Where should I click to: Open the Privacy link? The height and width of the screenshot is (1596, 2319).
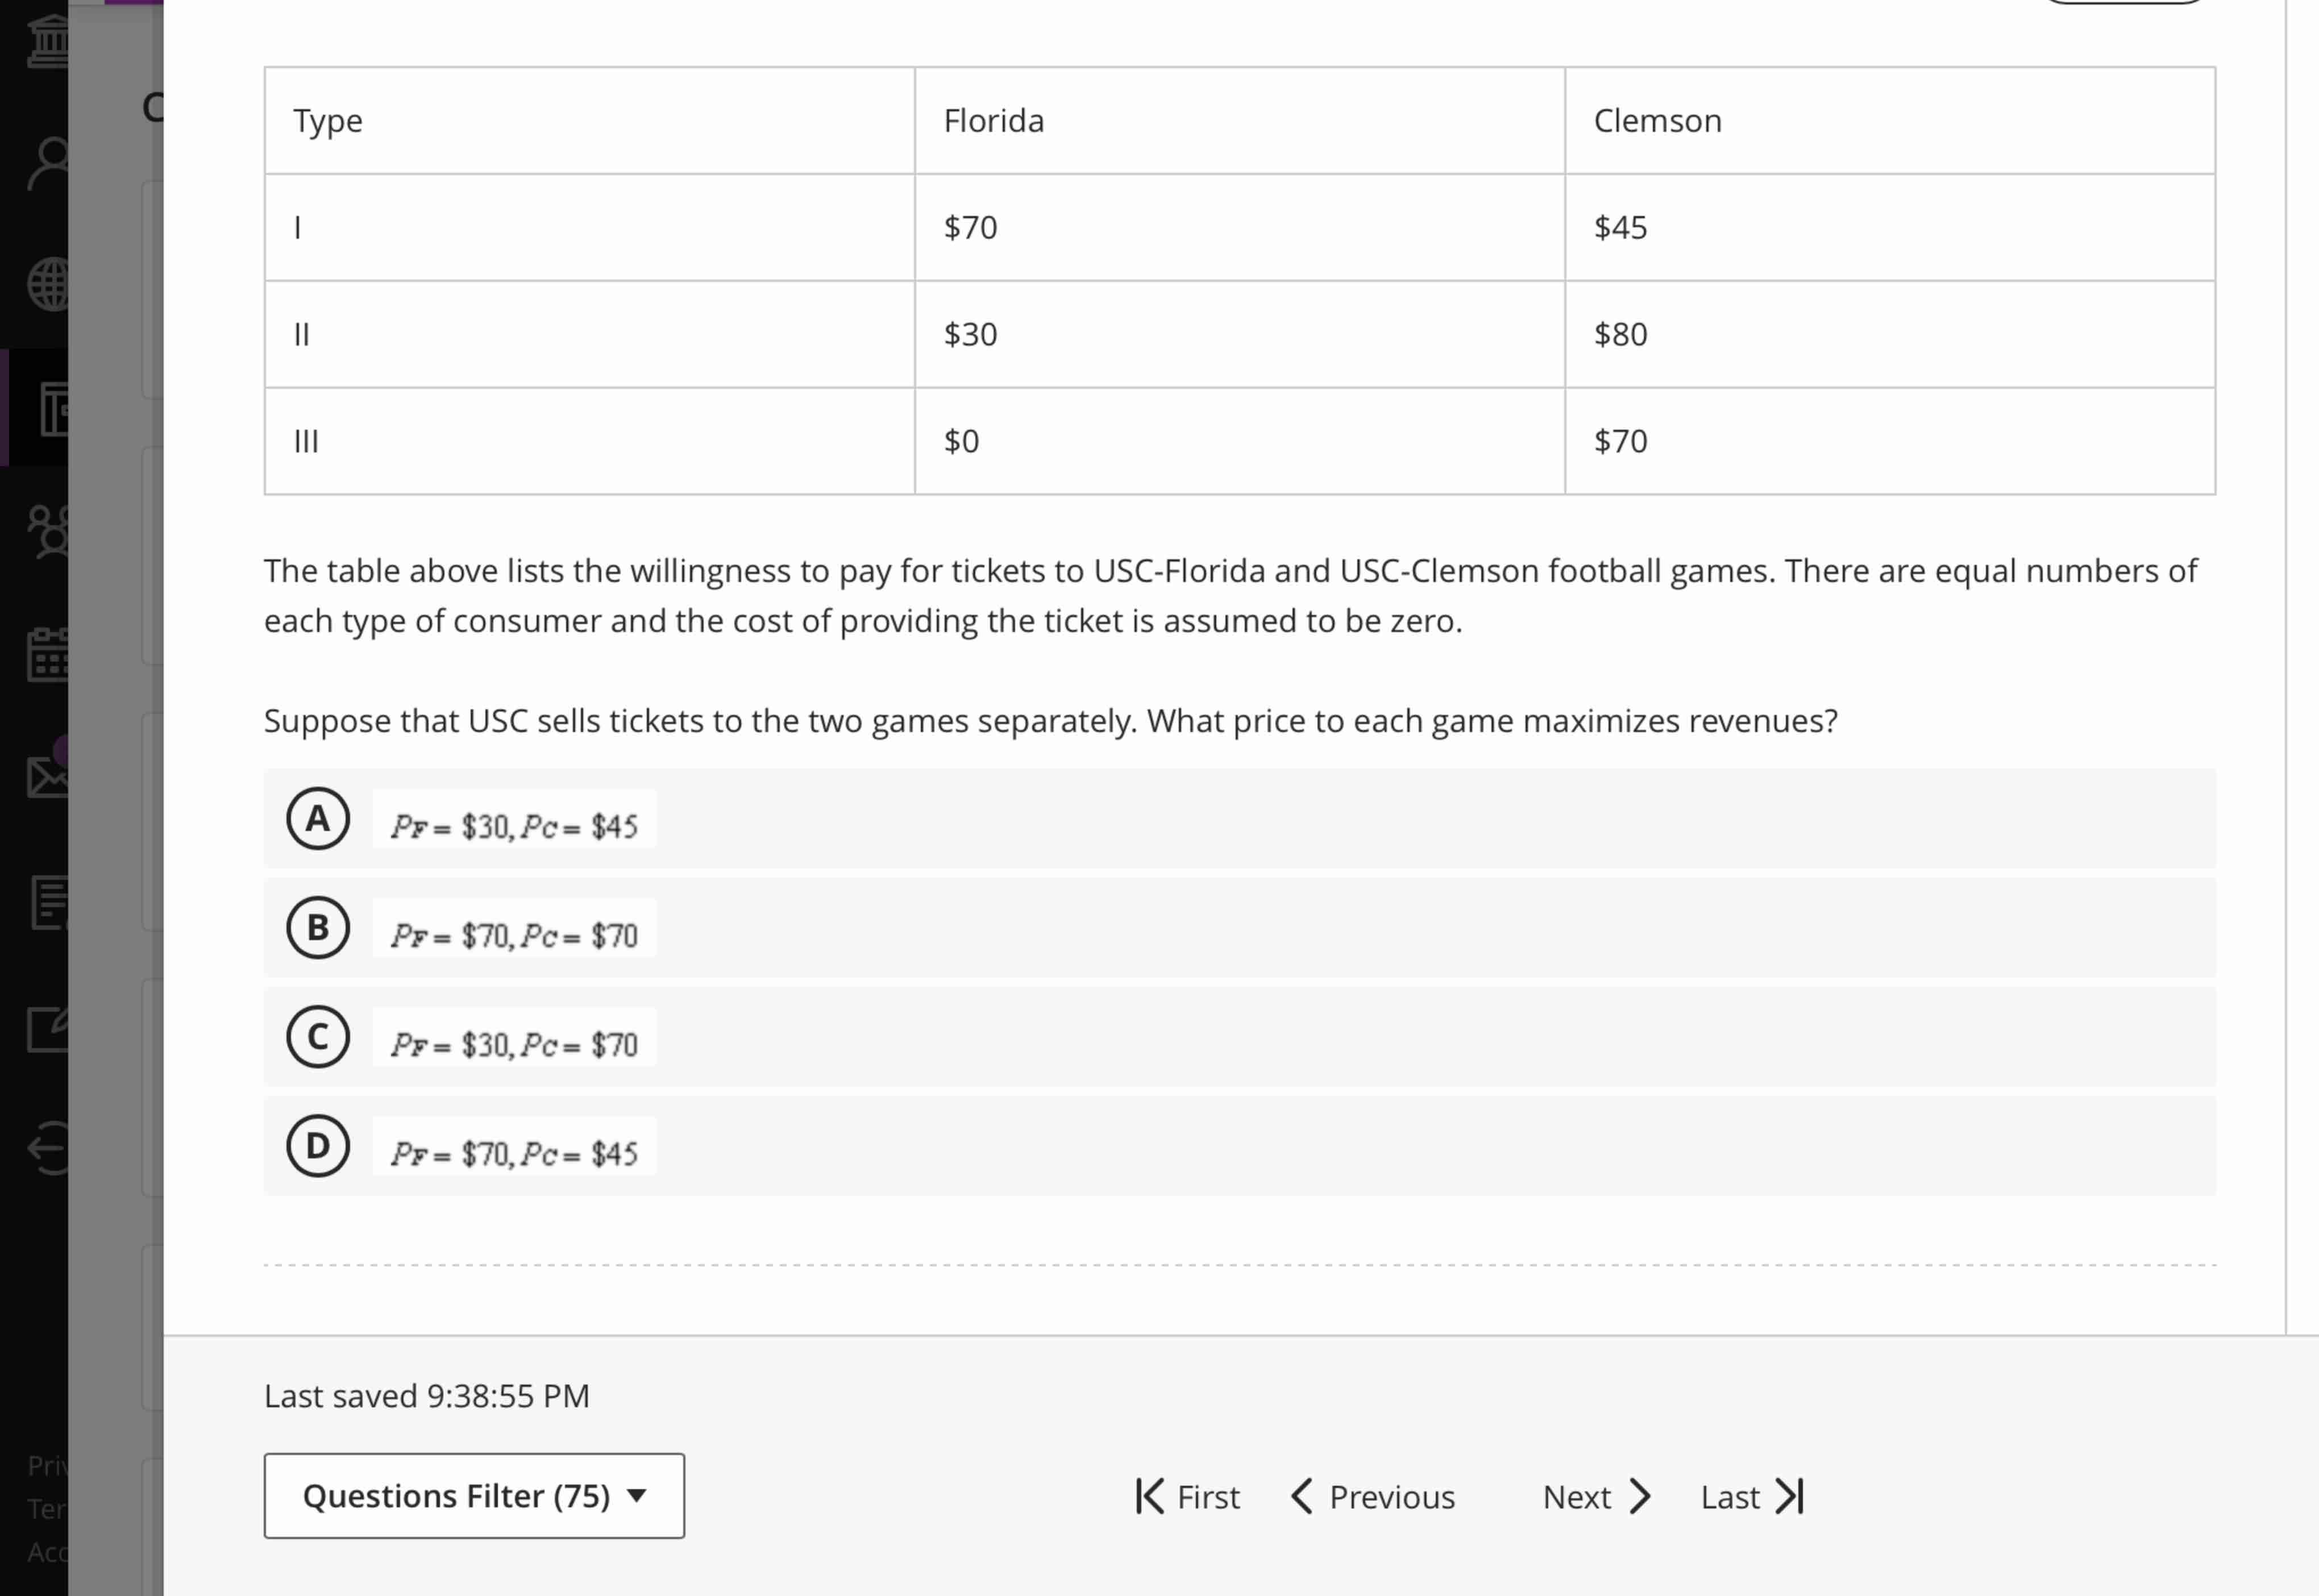[x=47, y=1466]
